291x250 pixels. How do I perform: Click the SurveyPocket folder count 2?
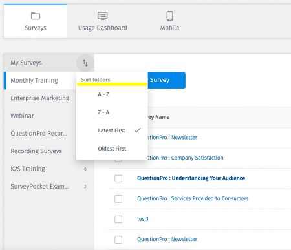85,187
